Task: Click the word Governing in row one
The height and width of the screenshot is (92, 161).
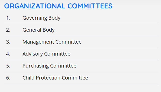Action: pyautogui.click(x=35, y=18)
